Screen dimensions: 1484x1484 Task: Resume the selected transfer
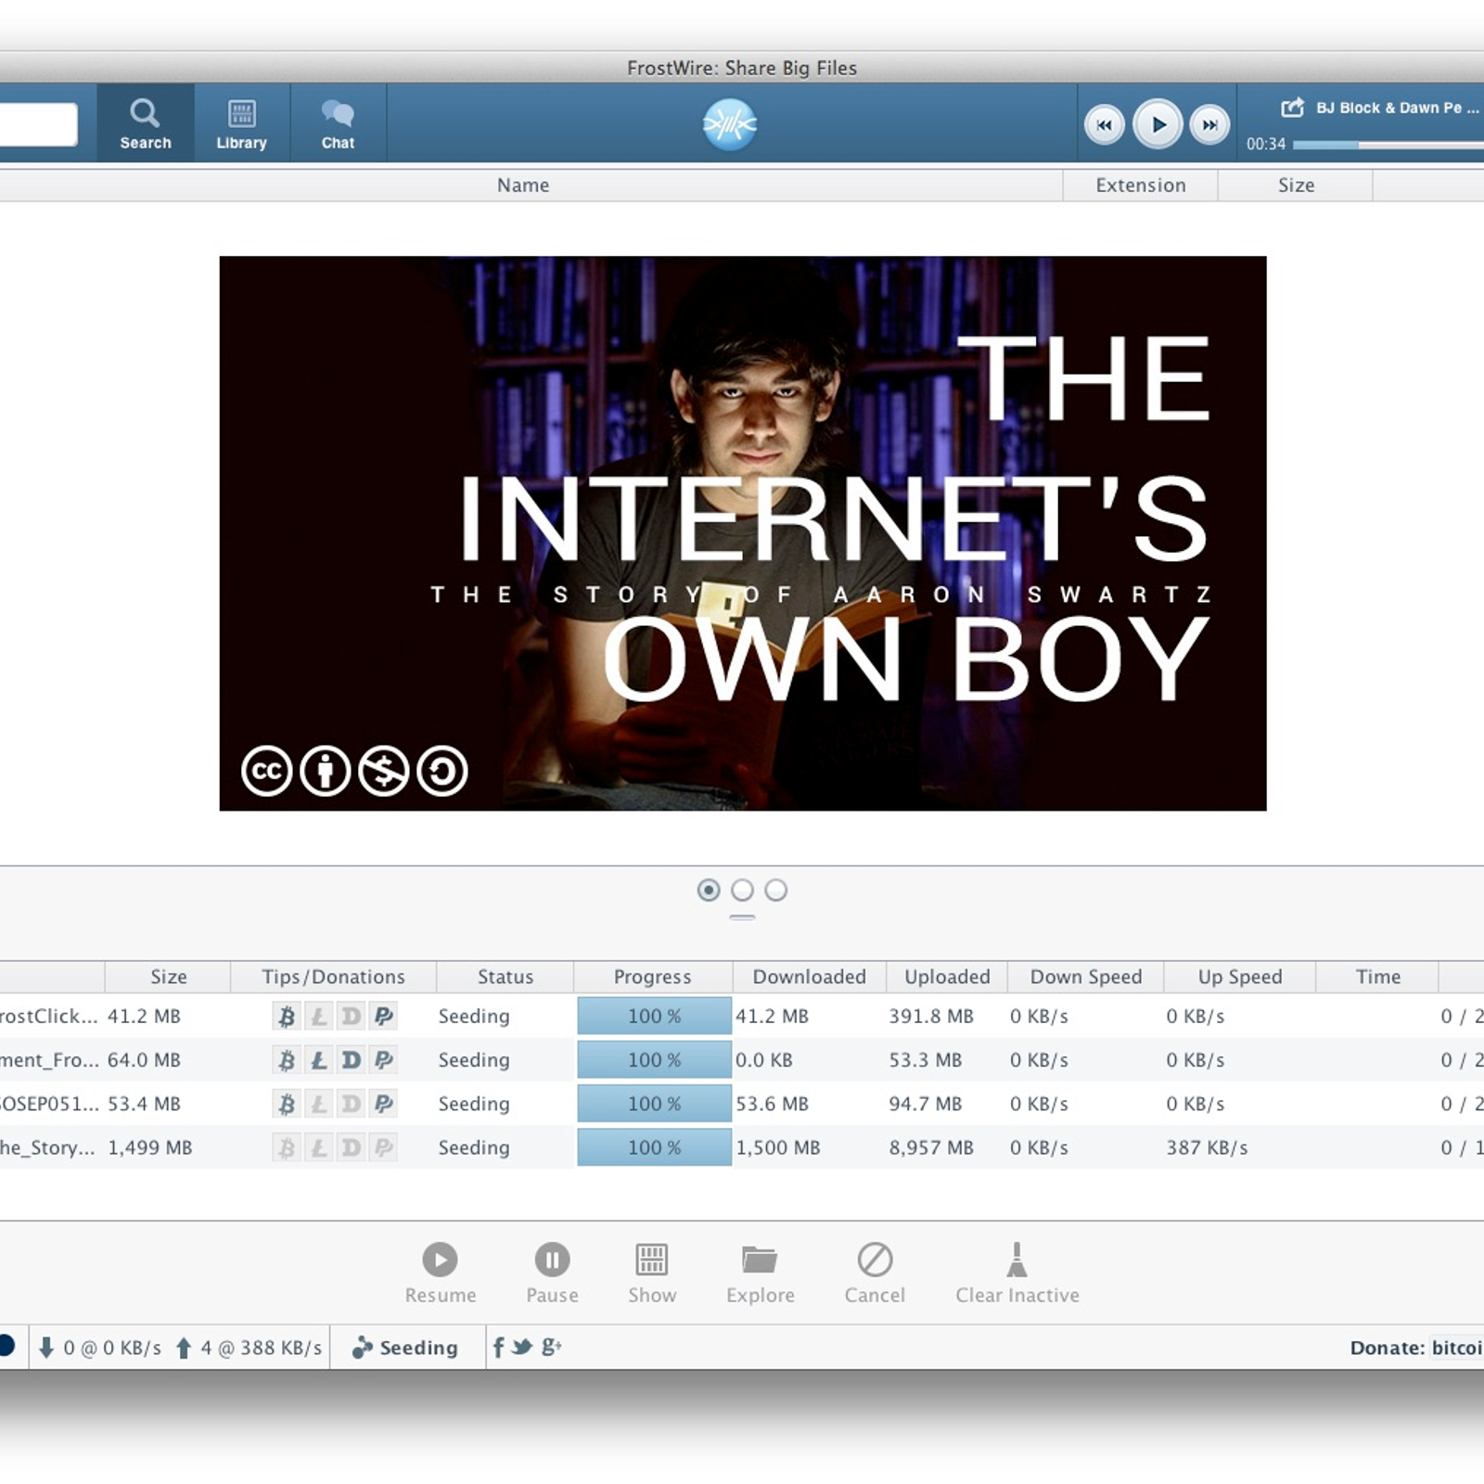pyautogui.click(x=441, y=1273)
